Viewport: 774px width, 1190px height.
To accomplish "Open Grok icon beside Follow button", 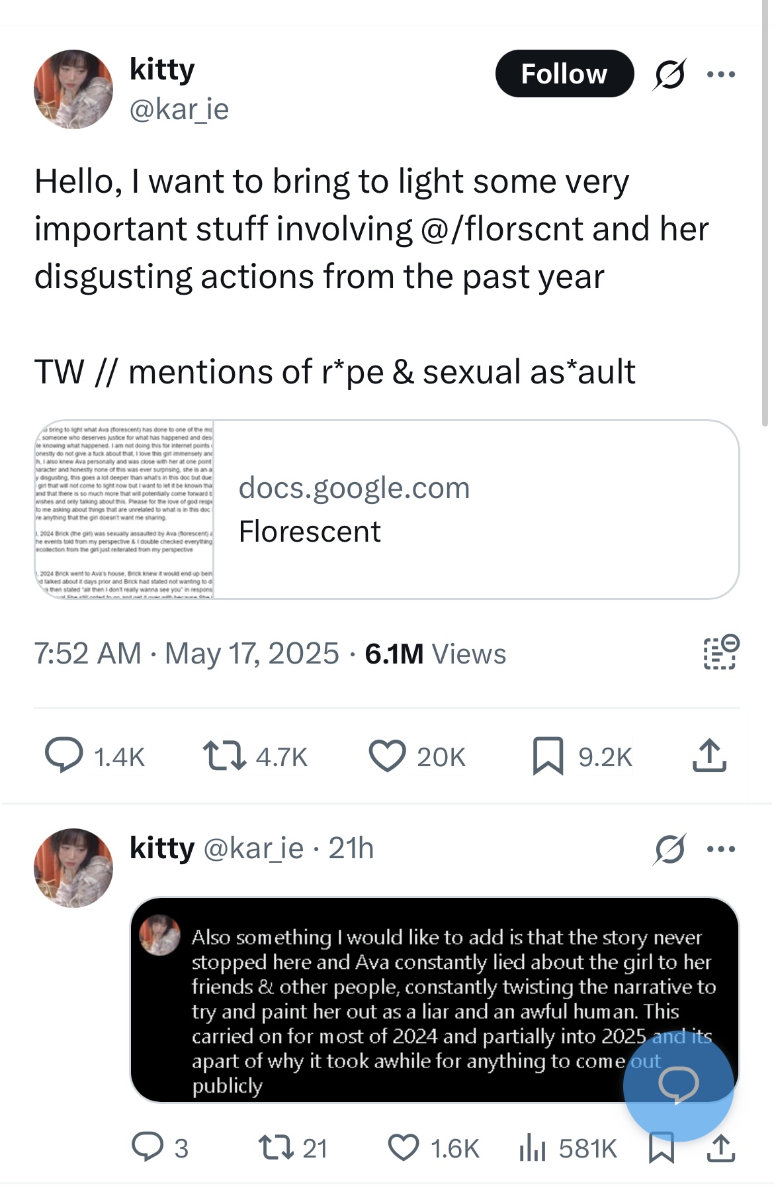I will tap(669, 74).
